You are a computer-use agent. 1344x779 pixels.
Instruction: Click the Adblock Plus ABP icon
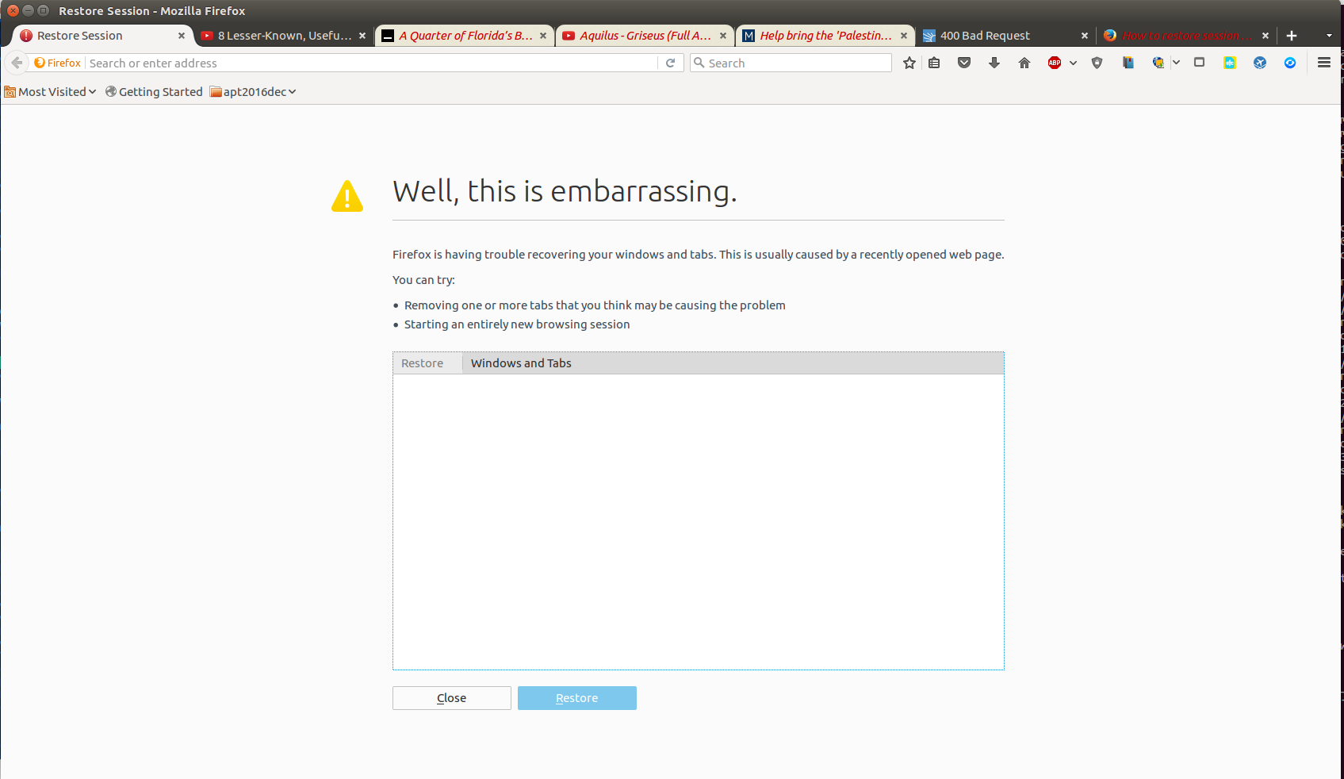(x=1055, y=63)
